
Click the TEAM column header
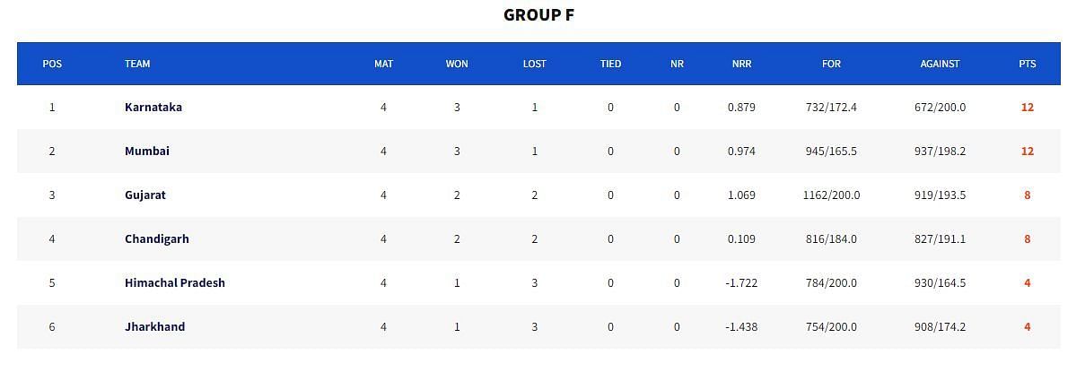click(x=137, y=64)
